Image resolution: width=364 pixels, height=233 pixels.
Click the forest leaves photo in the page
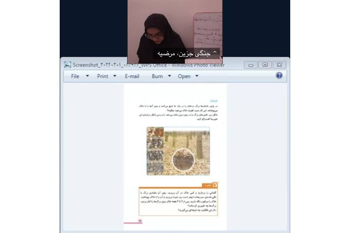tap(178, 151)
